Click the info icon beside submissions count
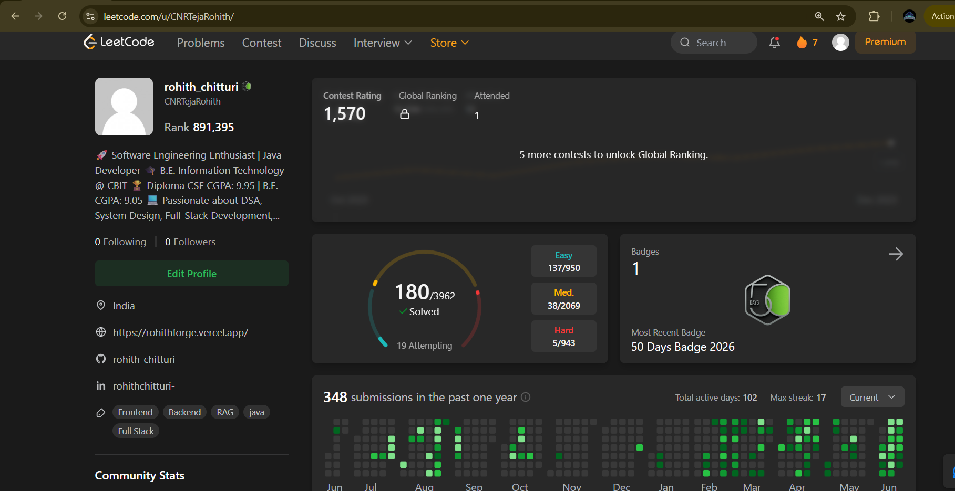 click(x=526, y=398)
